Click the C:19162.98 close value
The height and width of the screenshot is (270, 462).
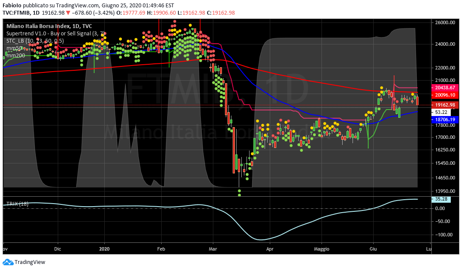click(221, 13)
